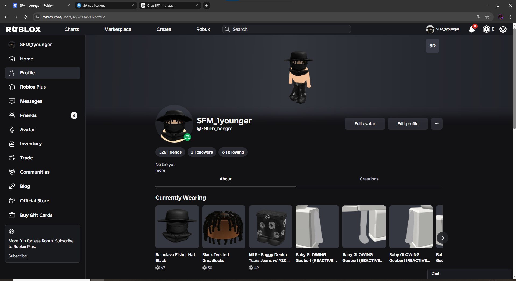Click the Home house icon in sidebar
The image size is (516, 281).
tap(12, 59)
